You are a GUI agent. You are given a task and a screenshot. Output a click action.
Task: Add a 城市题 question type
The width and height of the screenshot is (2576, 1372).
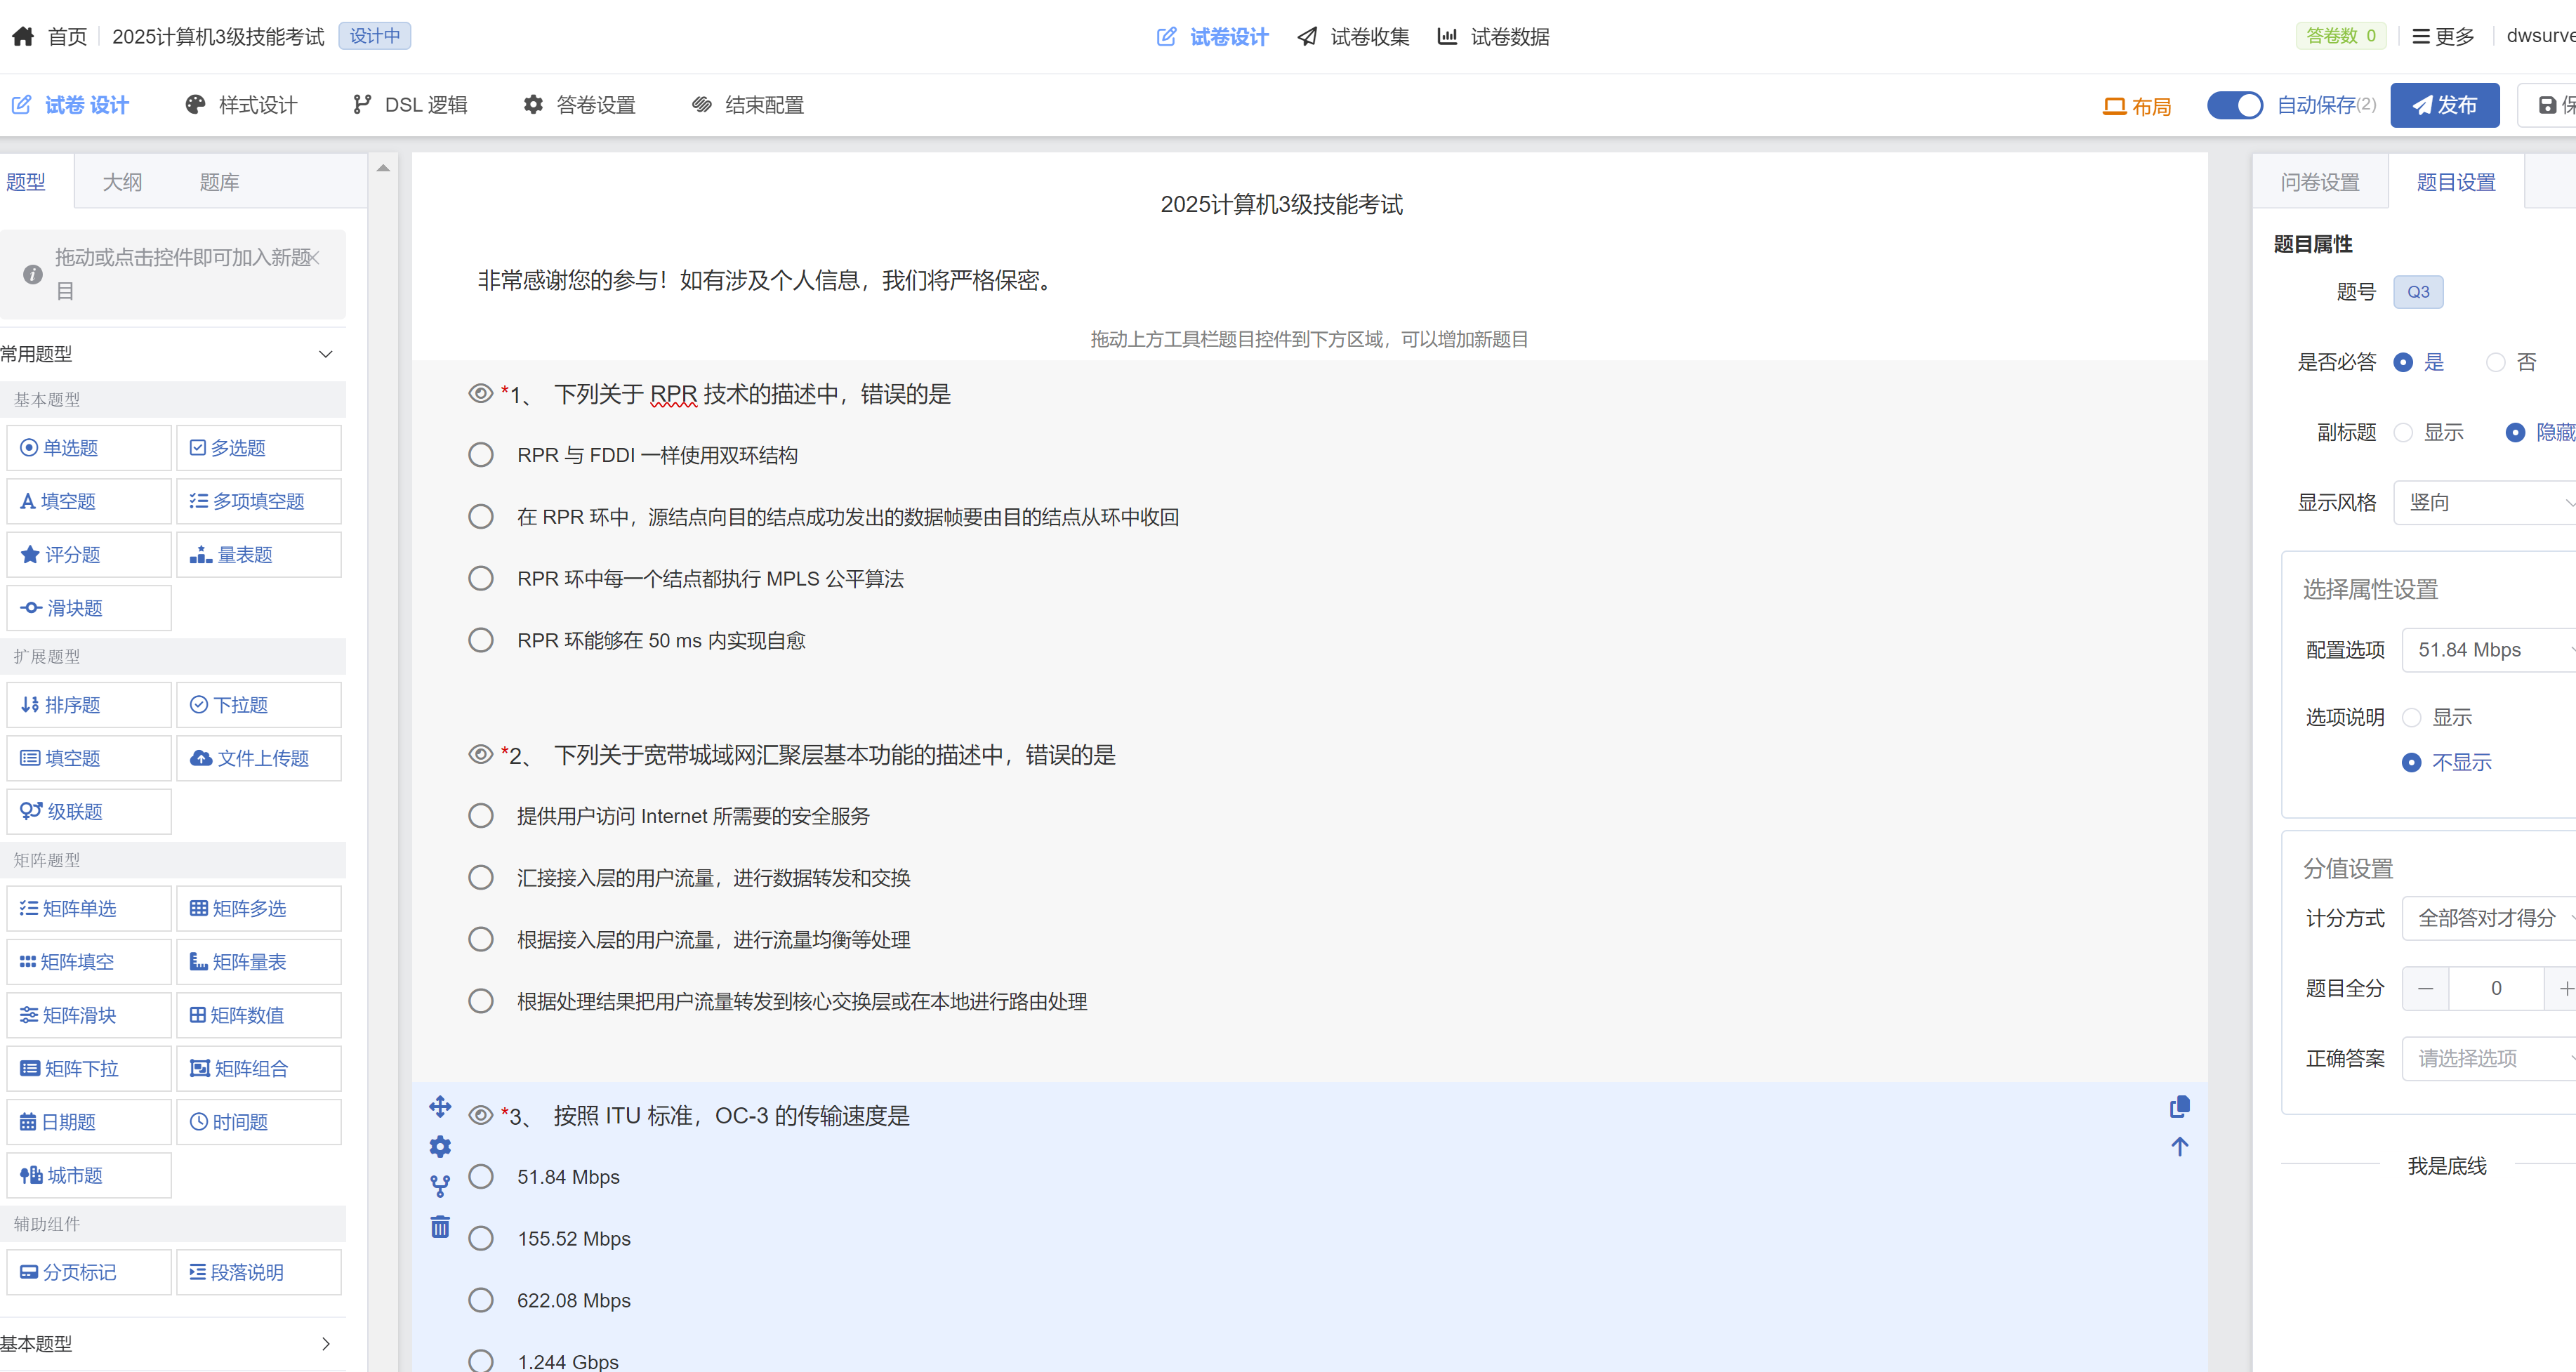pos(89,1175)
